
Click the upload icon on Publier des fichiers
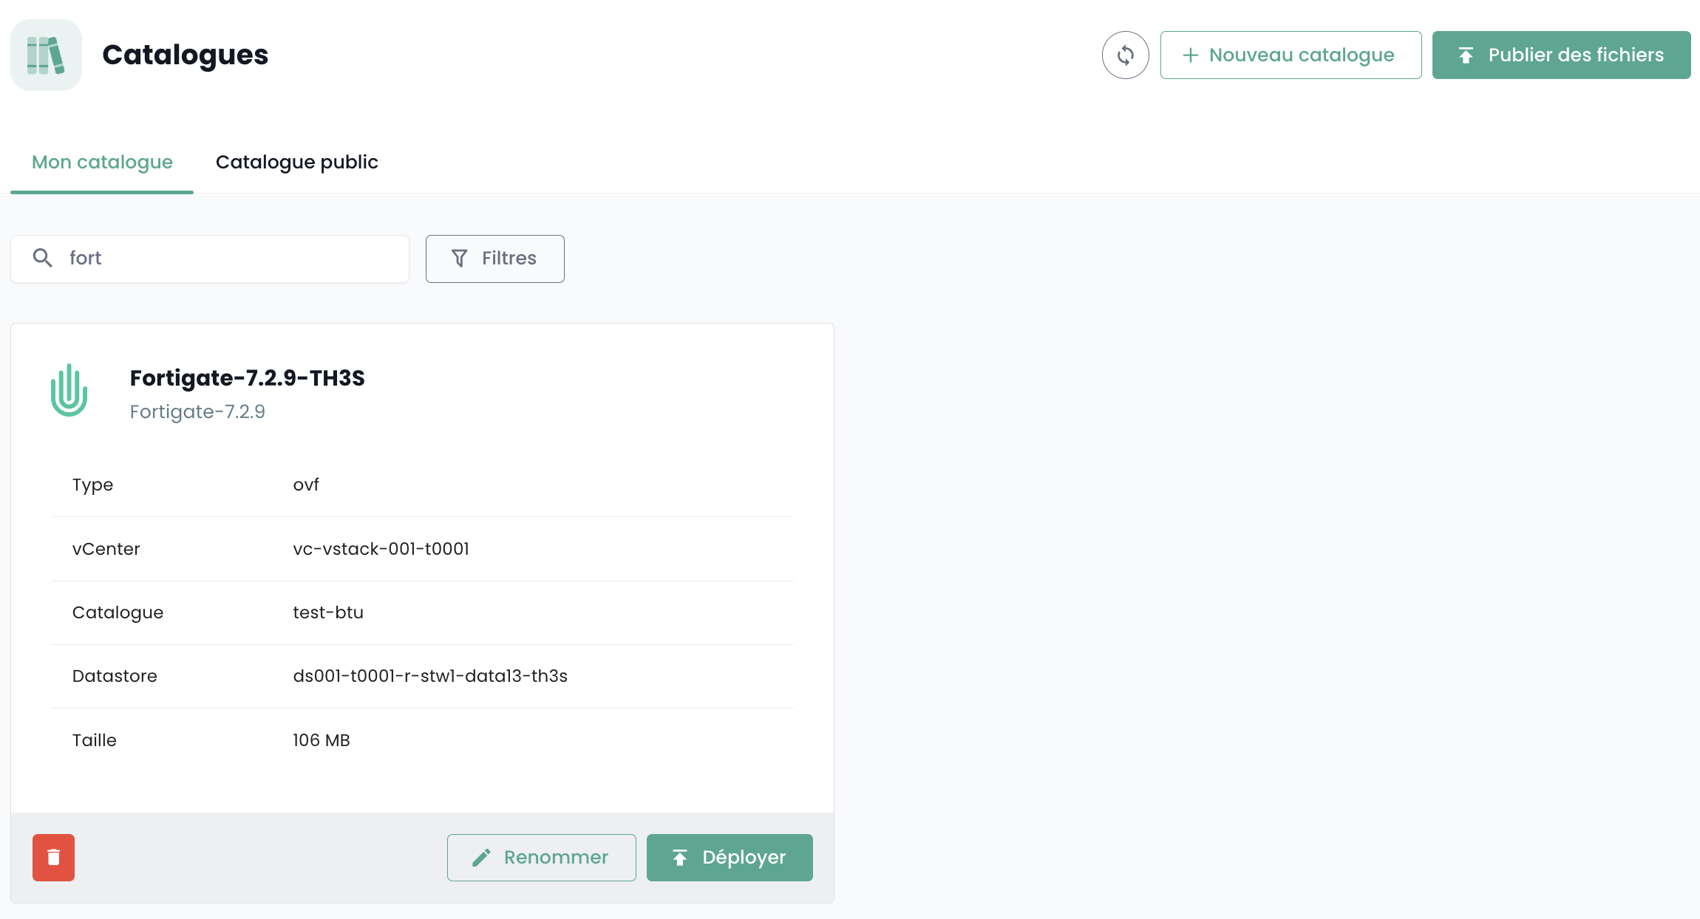pos(1466,55)
